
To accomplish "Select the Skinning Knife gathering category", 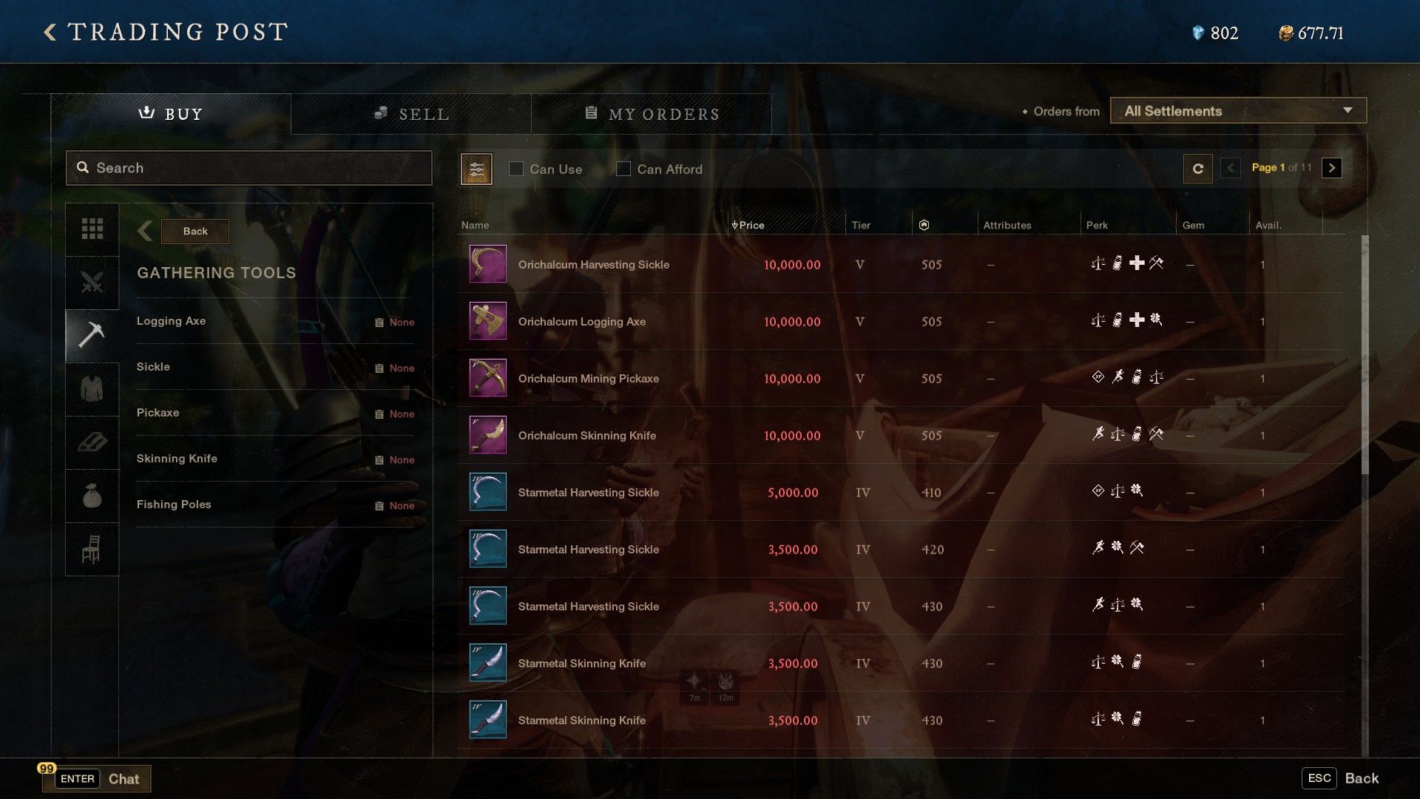I will [177, 459].
